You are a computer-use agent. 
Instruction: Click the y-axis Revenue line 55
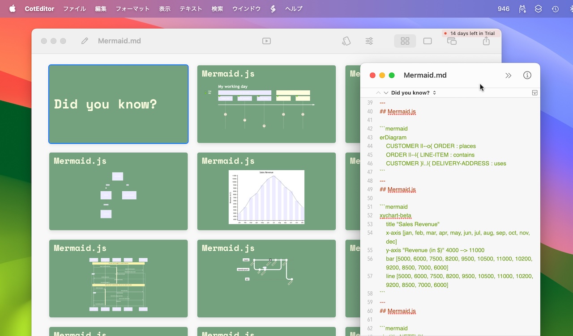coord(435,250)
